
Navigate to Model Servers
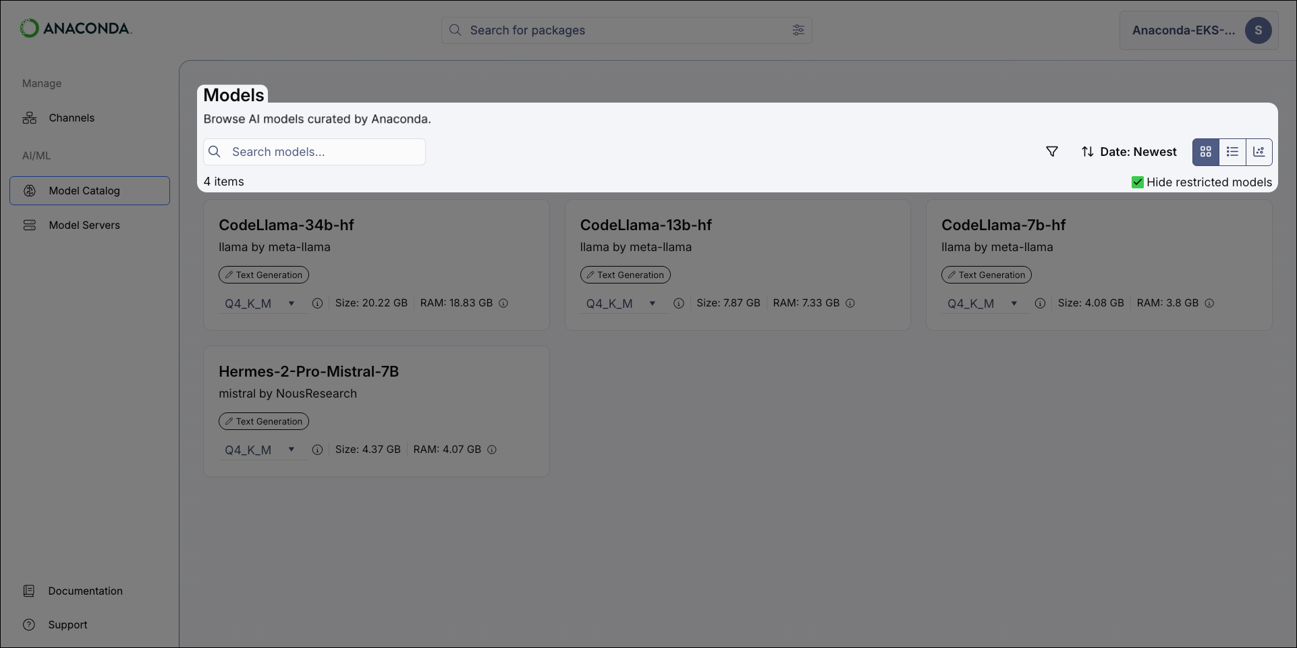click(x=84, y=225)
